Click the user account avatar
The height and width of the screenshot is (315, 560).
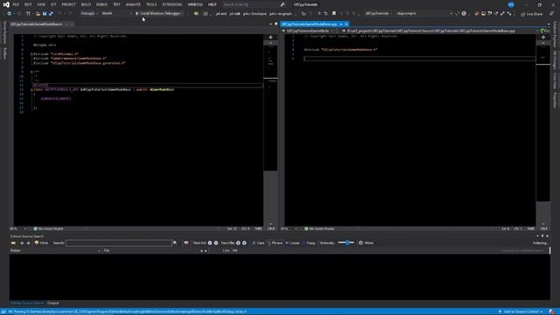click(511, 4)
